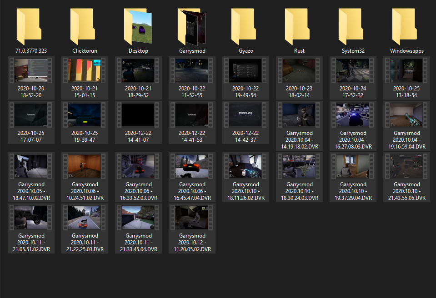The height and width of the screenshot is (298, 436).
Task: Select Garrysmod 2020.10.06 - 16.33.52.03.DVR video
Action: point(138,177)
